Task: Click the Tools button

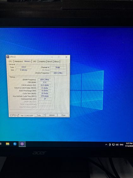Action: 39,115
